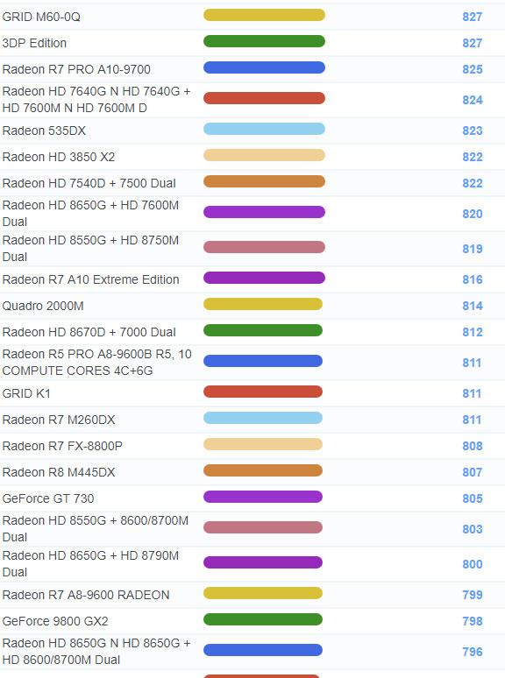This screenshot has width=505, height=678.
Task: Select the 3DP Edition row name
Action: pos(34,43)
